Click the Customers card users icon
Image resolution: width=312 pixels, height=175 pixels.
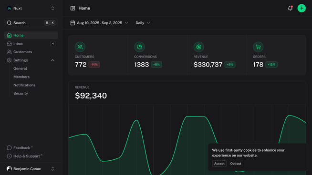pyautogui.click(x=80, y=47)
